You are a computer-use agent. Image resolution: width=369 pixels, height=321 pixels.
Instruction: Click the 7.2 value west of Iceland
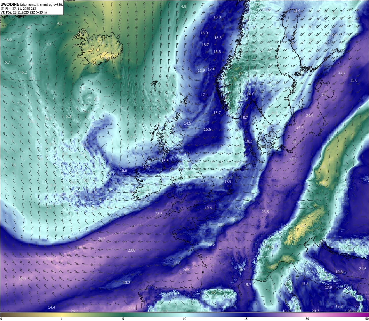pos(49,45)
